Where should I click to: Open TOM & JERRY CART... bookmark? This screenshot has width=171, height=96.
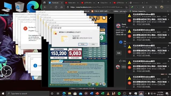(100, 11)
